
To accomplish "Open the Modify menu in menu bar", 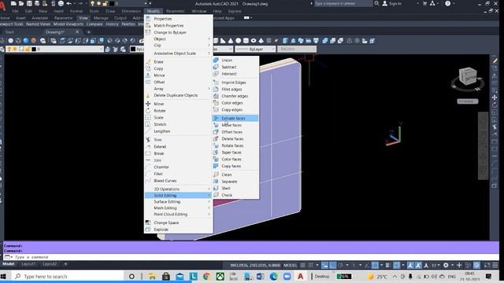I will point(154,11).
